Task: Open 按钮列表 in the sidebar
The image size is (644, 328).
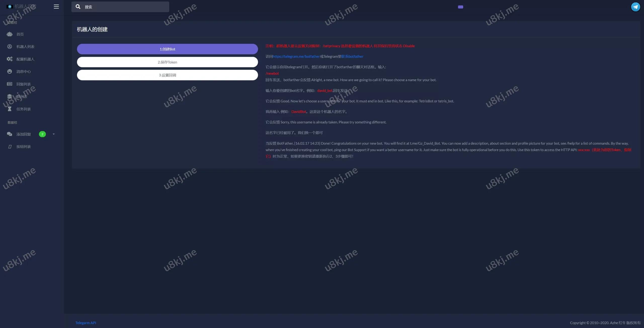Action: point(24,147)
